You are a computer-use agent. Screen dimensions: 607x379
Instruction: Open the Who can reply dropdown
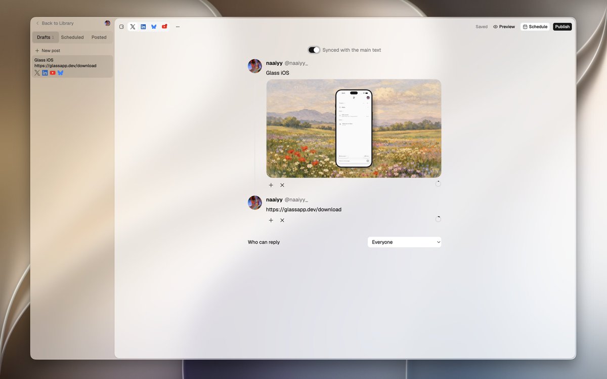click(404, 242)
